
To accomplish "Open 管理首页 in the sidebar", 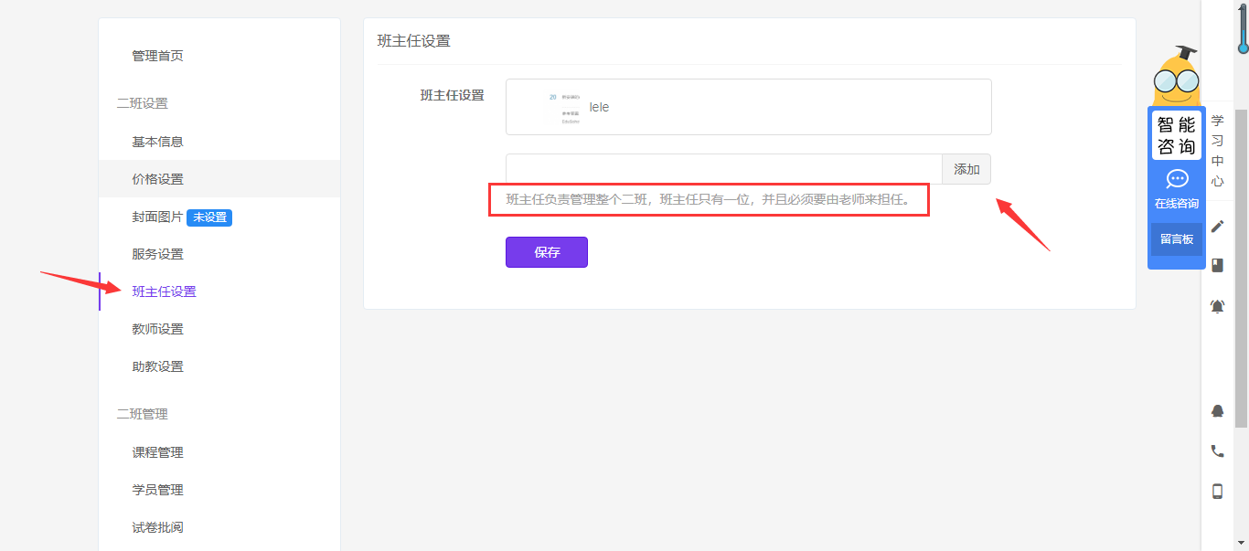I will coord(157,56).
